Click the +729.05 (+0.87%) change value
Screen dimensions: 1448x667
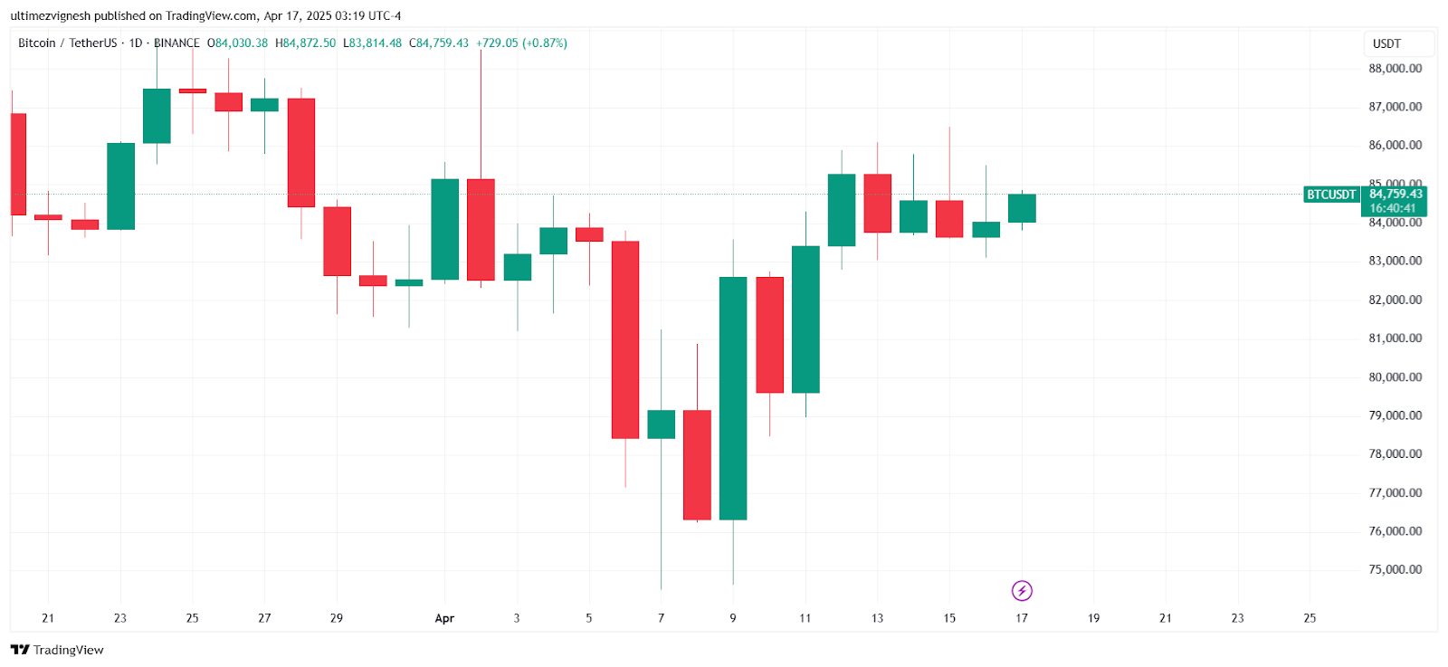pos(522,43)
